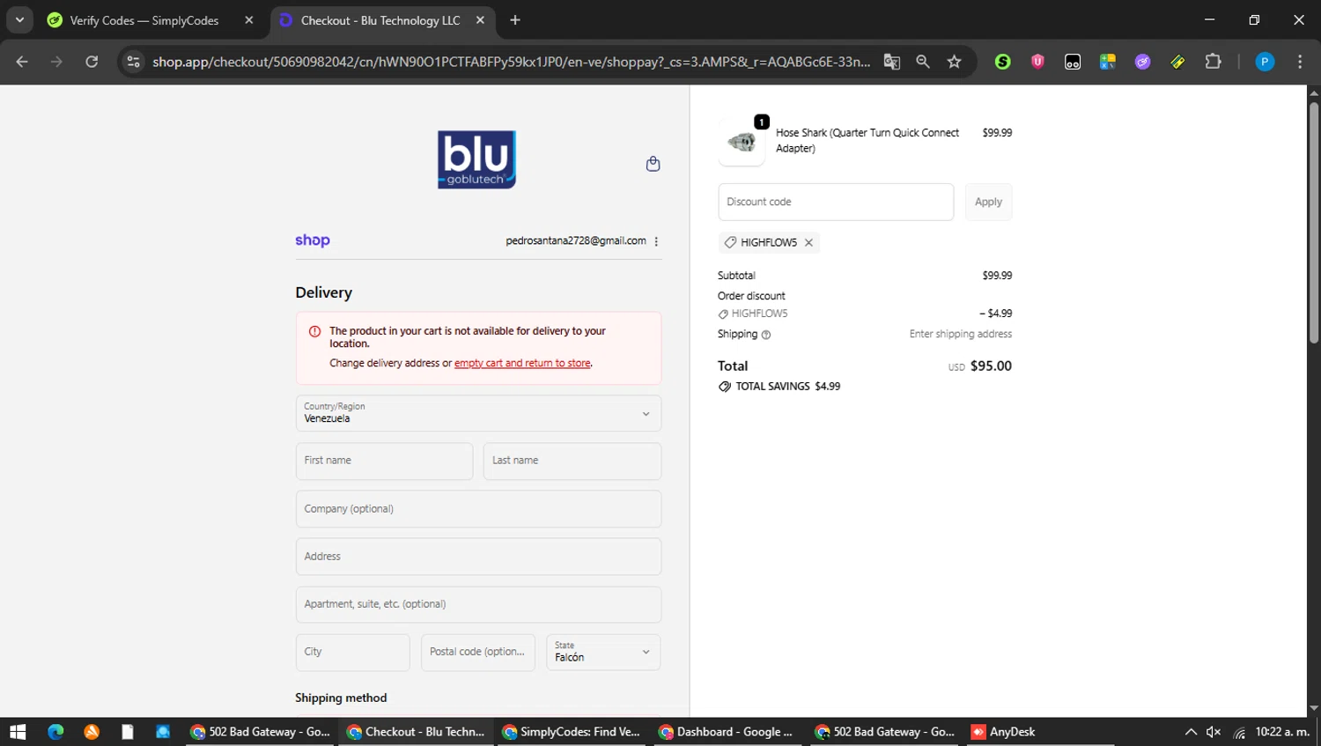Focus Apartment, suite, etc. field
1321x746 pixels.
point(478,604)
